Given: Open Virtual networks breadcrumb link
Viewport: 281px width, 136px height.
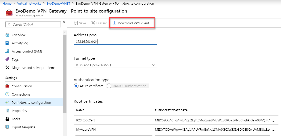Looking at the screenshot, I should 29,3.
